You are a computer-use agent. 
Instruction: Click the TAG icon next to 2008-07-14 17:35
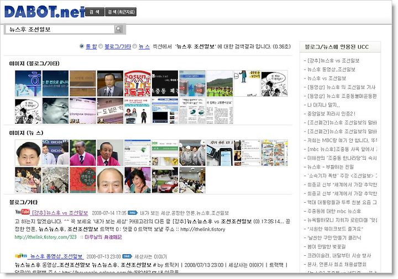[x=133, y=213]
